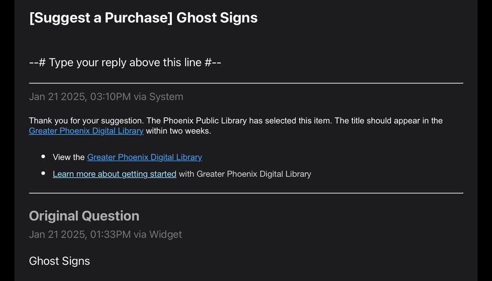Image resolution: width=492 pixels, height=281 pixels.
Task: Select the "[Suggest a Purchase] Ghost Signs" subject heading
Action: pyautogui.click(x=143, y=18)
